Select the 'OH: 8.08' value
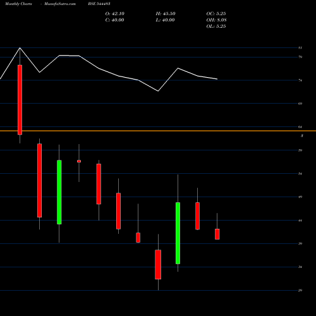This screenshot has height=316, width=316. click(217, 20)
